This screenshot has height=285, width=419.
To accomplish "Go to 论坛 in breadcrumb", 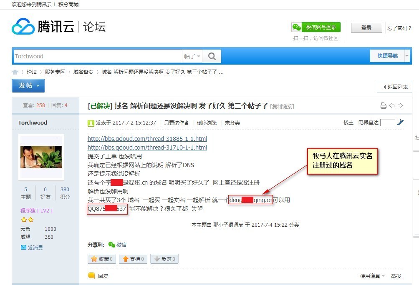I will [32, 72].
